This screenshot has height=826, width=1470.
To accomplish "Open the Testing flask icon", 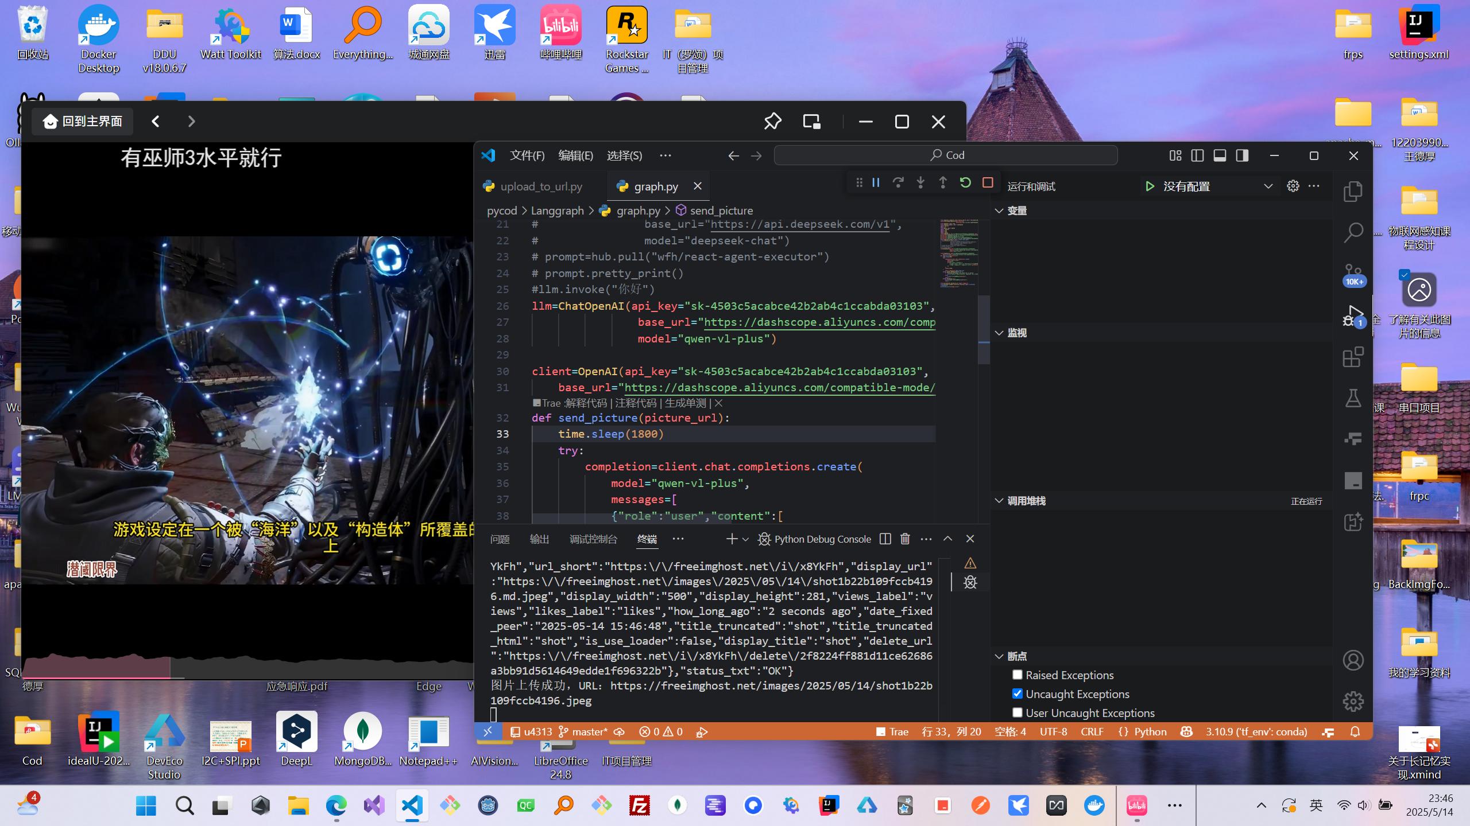I will (1353, 398).
